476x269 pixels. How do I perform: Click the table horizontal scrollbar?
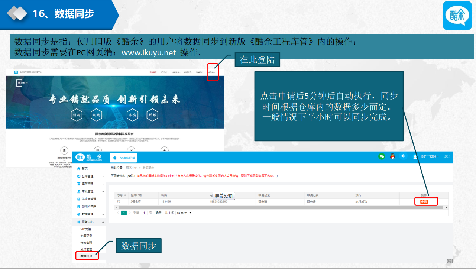[281, 207]
